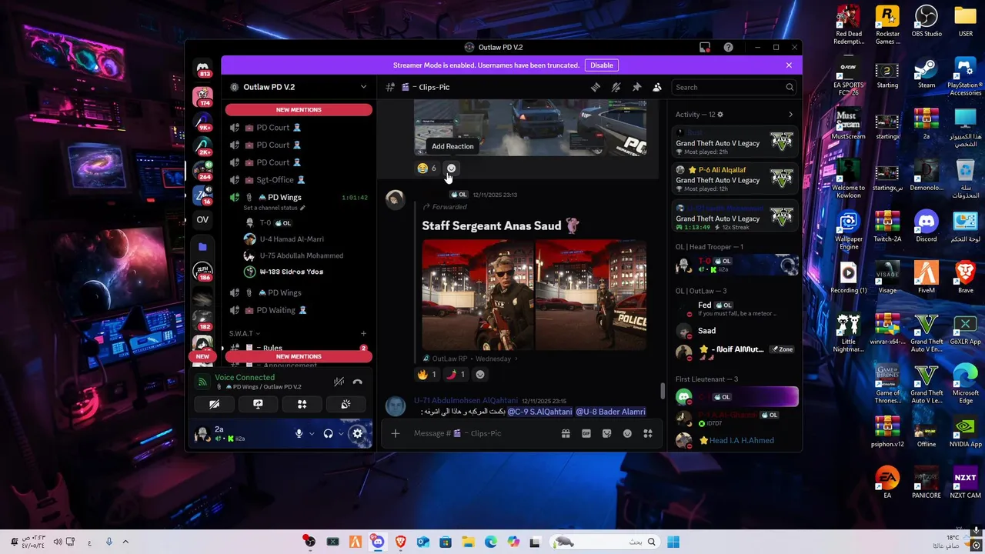Open apps launcher in message bar
This screenshot has height=554, width=985.
point(648,433)
